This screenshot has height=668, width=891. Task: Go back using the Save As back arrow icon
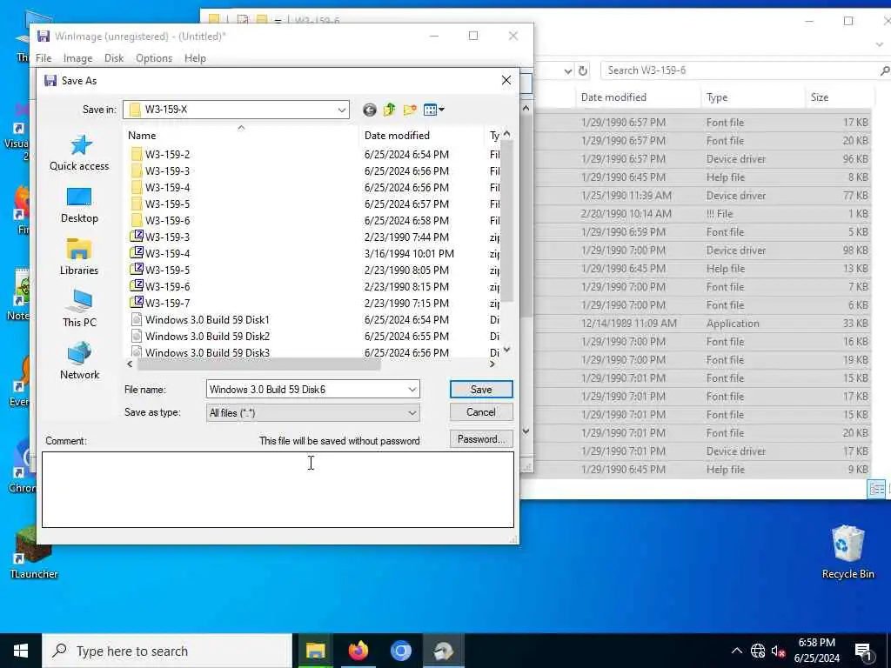(369, 110)
